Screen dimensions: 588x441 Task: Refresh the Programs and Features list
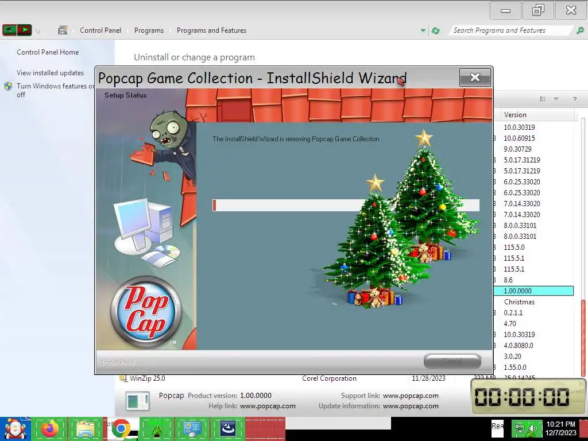(x=435, y=31)
